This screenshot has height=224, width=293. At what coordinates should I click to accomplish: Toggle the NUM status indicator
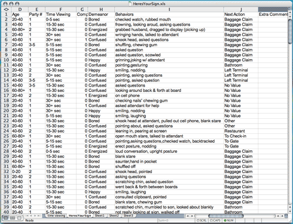pyautogui.click(x=229, y=220)
